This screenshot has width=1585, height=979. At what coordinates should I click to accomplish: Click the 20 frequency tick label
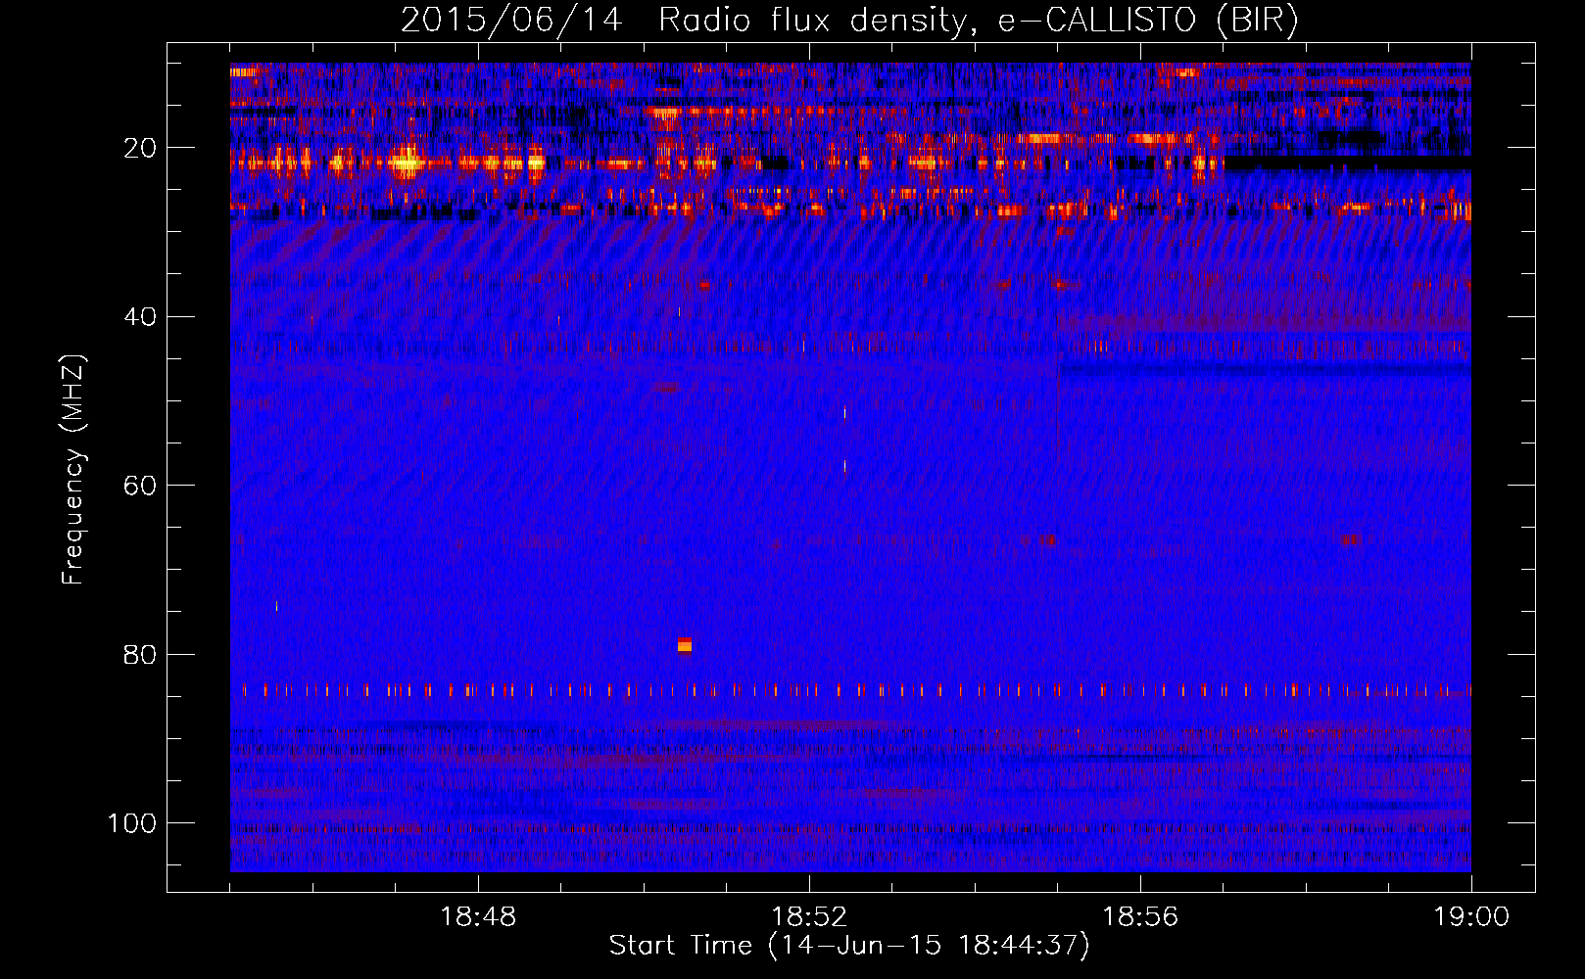(x=140, y=148)
